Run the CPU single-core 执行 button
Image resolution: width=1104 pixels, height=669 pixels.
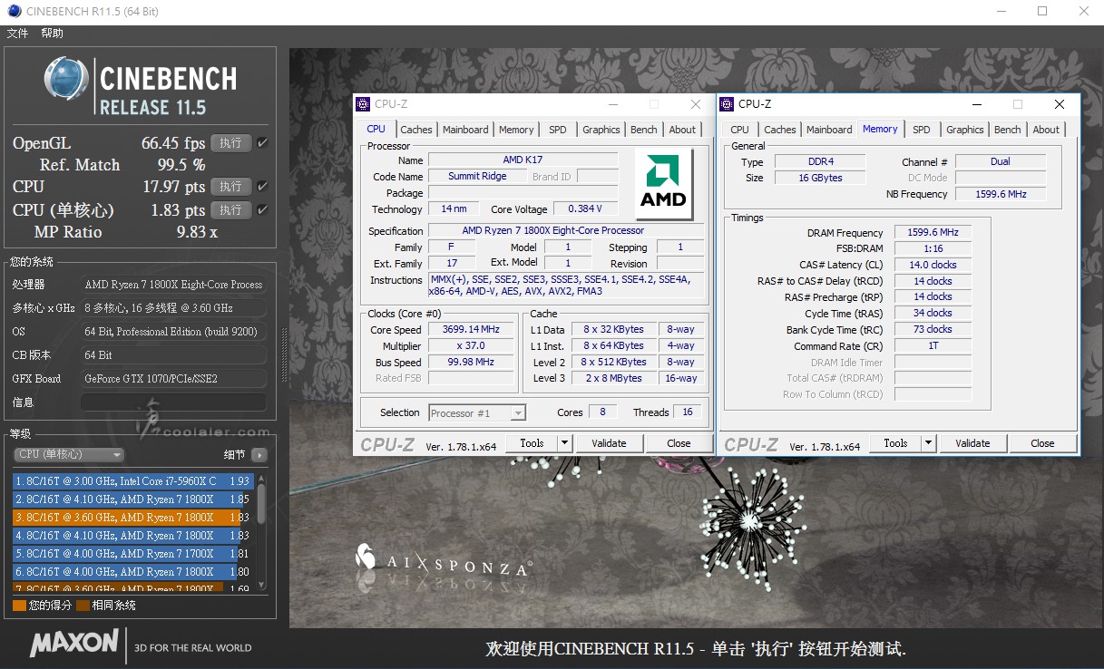[x=231, y=210]
